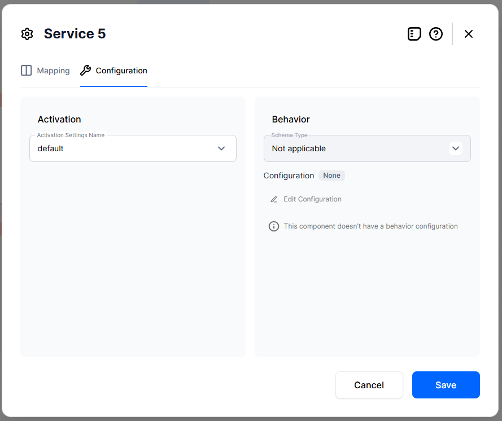502x421 pixels.
Task: Click the Service 5 title text
Action: 75,34
